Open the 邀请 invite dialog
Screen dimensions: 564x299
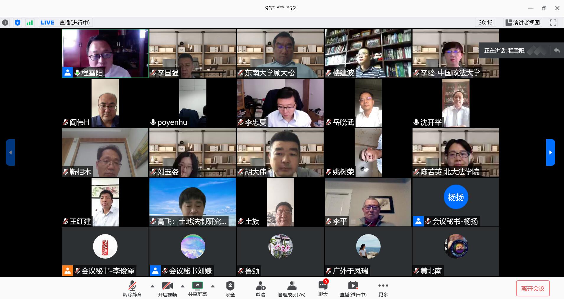[x=260, y=289]
